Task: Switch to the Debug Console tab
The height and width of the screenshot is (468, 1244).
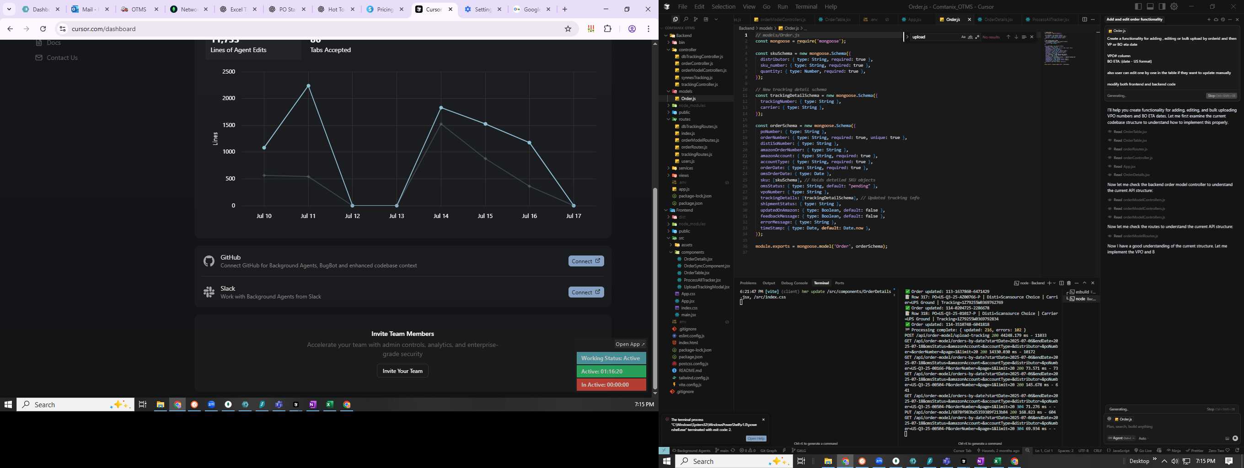Action: coord(794,283)
